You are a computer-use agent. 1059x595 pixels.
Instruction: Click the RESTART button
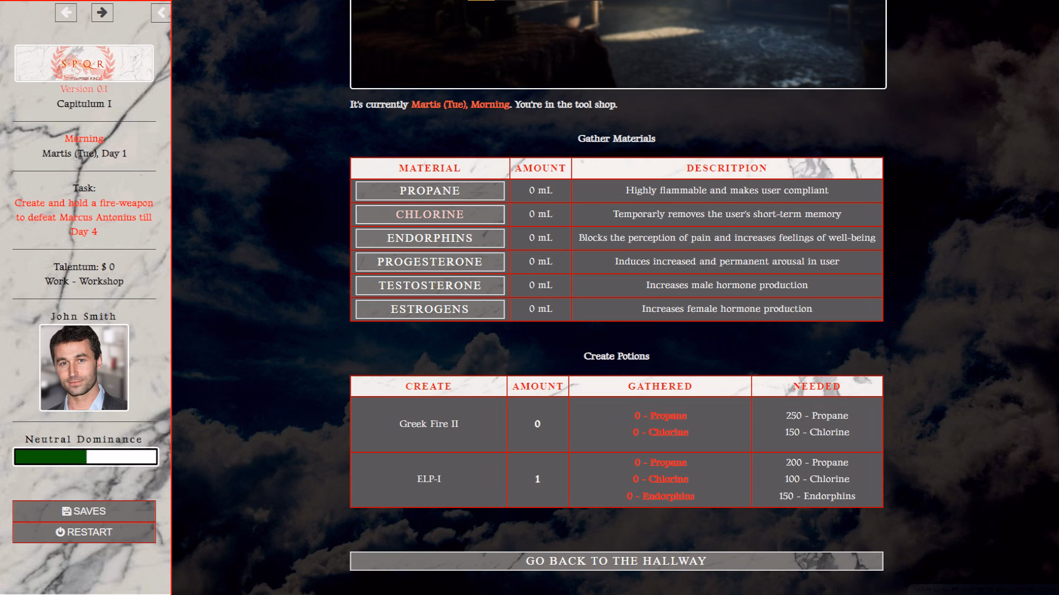pos(84,532)
